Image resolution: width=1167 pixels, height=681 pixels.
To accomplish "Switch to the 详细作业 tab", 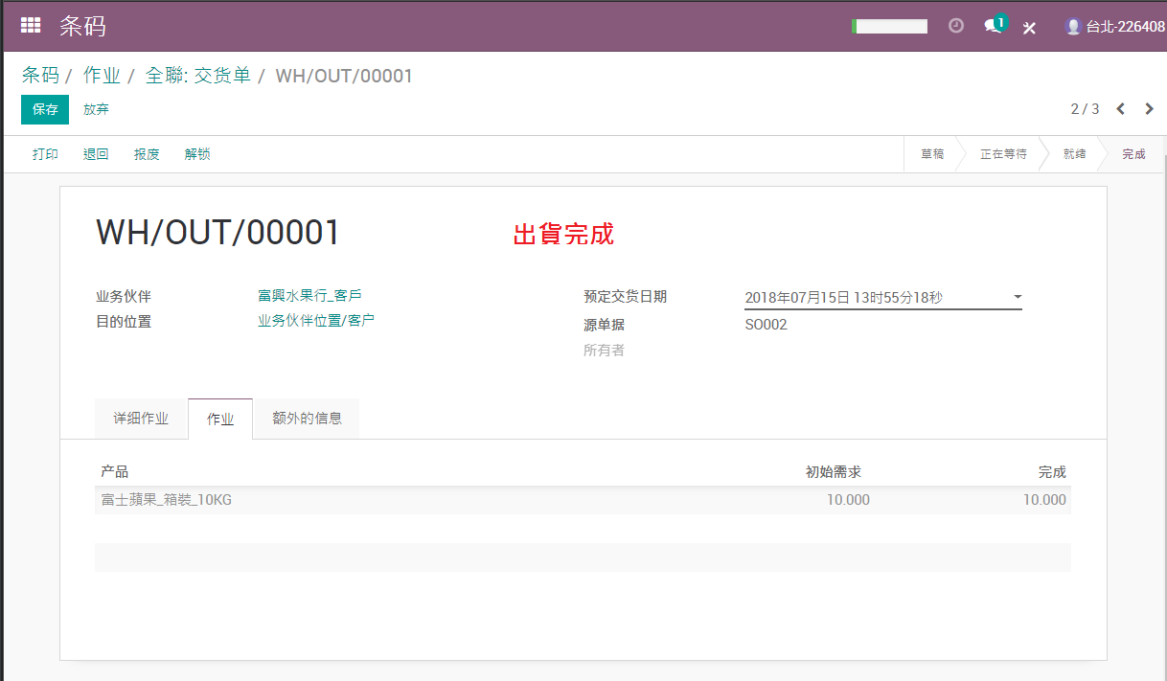I will click(141, 419).
